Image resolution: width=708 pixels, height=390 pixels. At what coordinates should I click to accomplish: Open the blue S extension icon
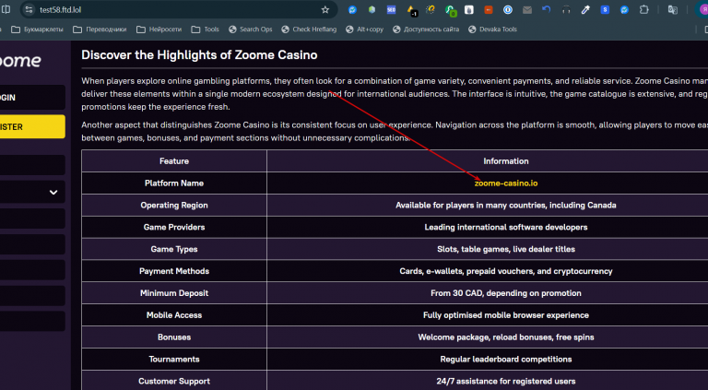[x=605, y=9]
